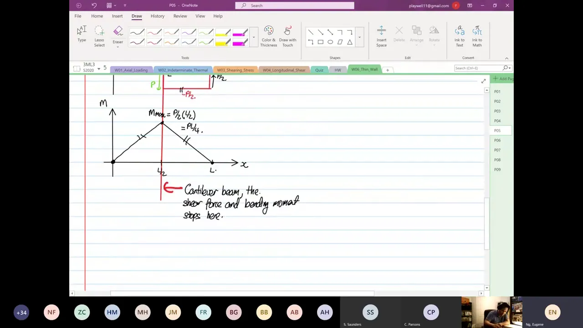Select participant tile NF in meeting strip
Screen dimensions: 583x328
click(51, 313)
